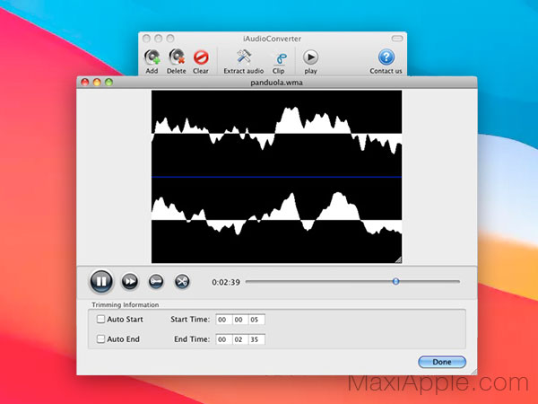Click the toolbar toggle pill in iAudioConverter title bar
The height and width of the screenshot is (404, 538).
point(397,39)
